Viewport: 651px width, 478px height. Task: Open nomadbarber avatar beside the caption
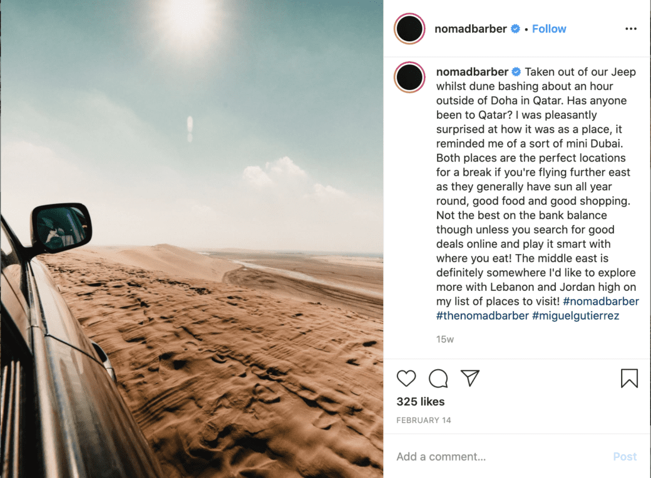(409, 77)
